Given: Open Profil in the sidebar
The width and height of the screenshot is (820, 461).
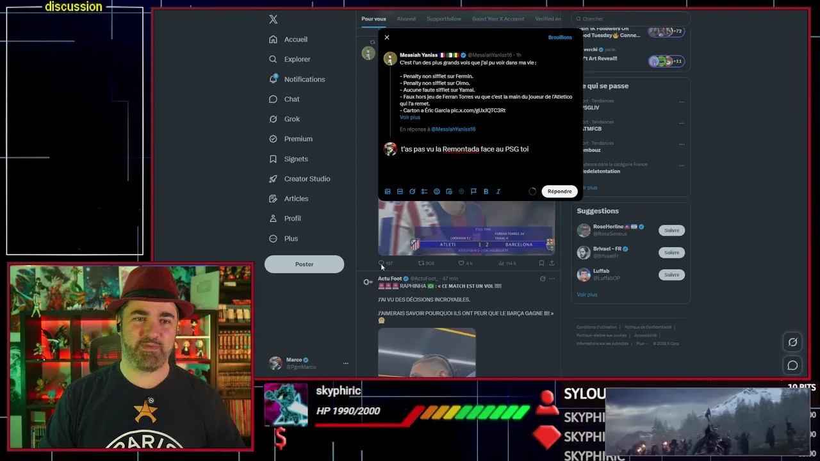Looking at the screenshot, I should click(285, 218).
